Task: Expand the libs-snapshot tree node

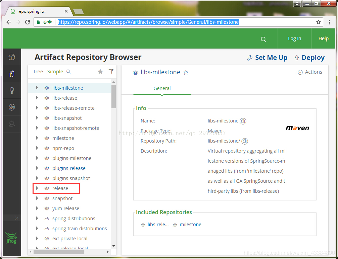Action: [x=37, y=118]
